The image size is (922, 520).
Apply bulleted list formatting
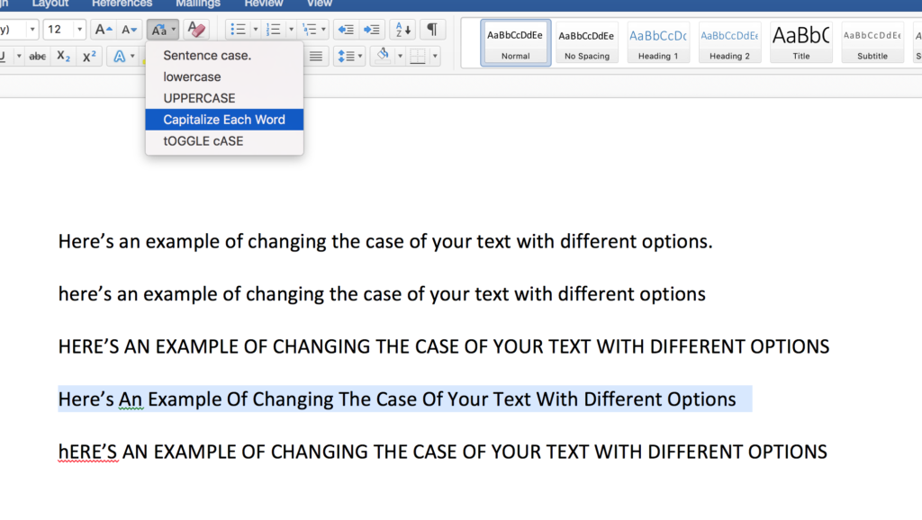tap(238, 30)
